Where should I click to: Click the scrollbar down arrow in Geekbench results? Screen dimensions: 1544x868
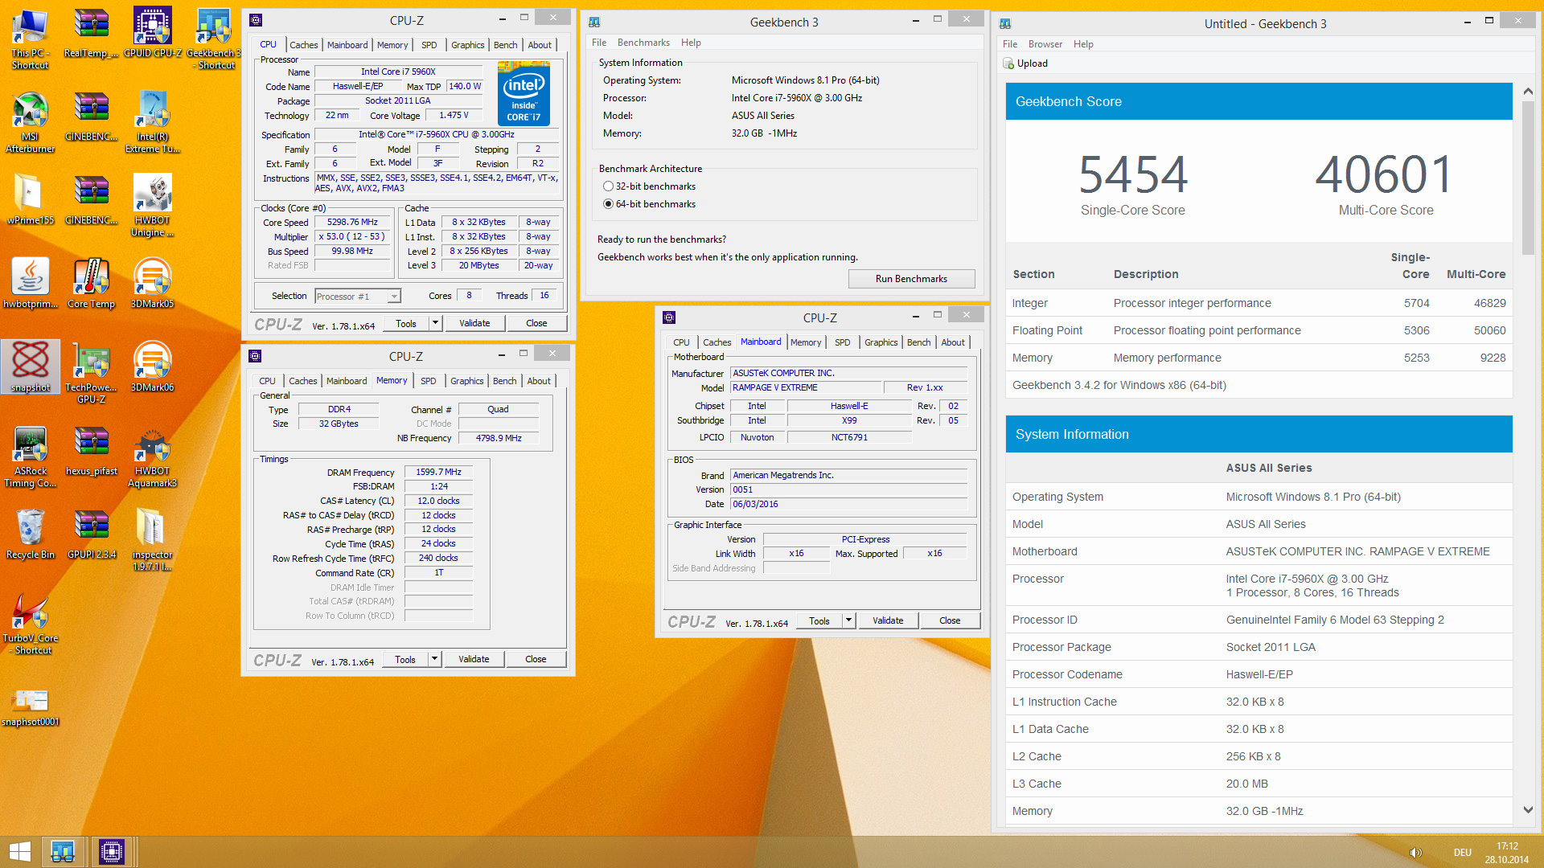1528,810
